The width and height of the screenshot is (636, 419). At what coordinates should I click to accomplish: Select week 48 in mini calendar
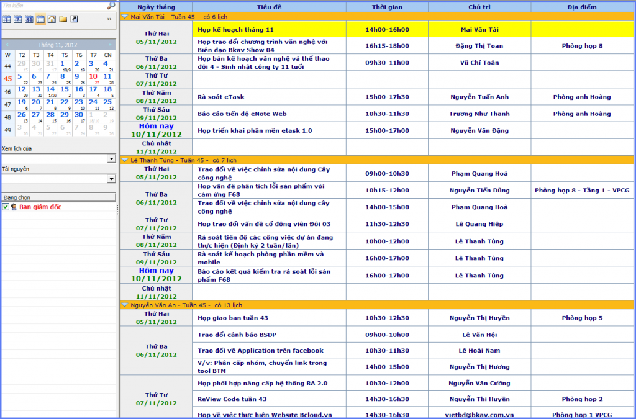(7, 117)
